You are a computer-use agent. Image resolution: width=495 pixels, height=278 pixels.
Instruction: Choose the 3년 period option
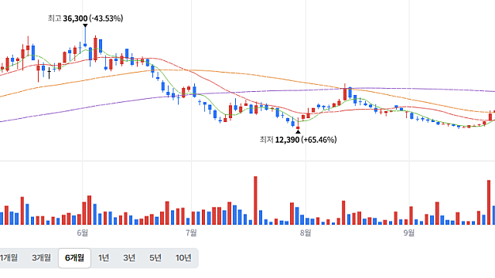pos(129,258)
